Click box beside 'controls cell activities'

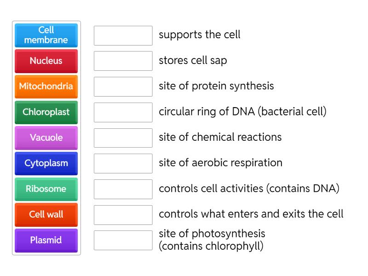click(123, 189)
